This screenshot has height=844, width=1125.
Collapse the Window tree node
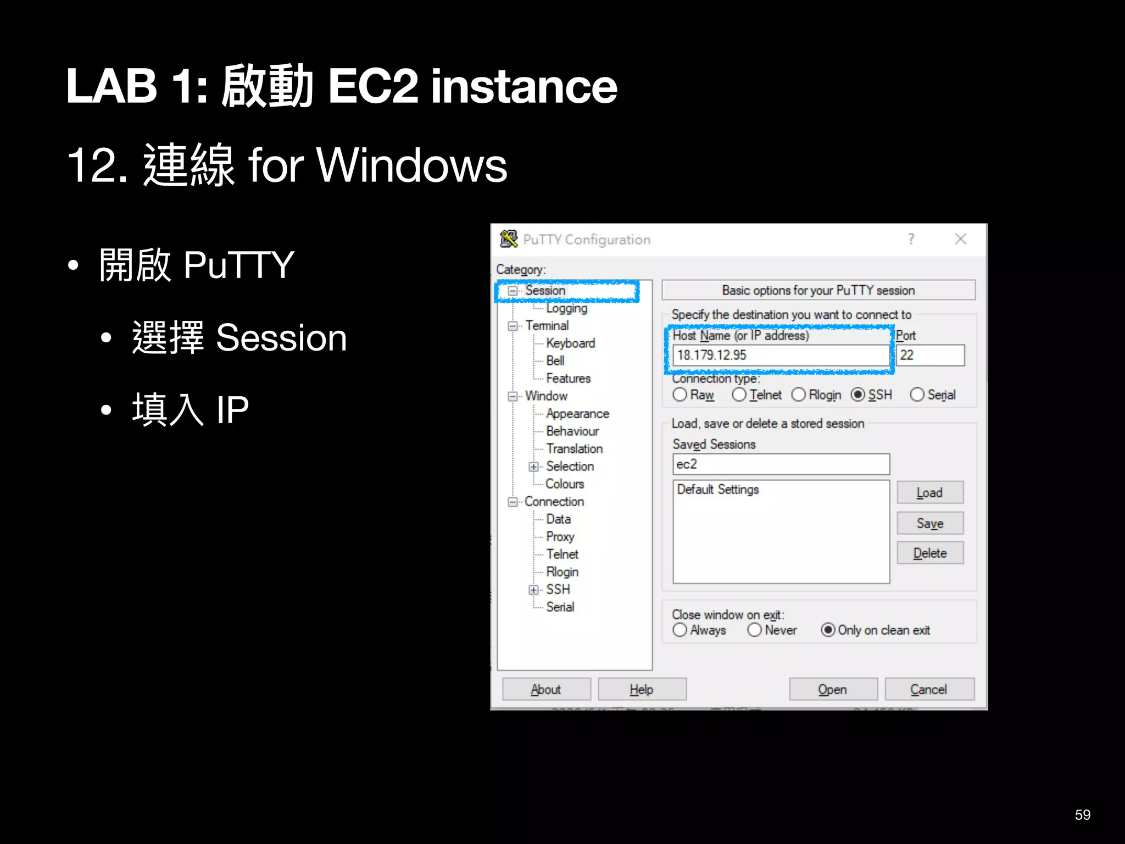[x=513, y=396]
